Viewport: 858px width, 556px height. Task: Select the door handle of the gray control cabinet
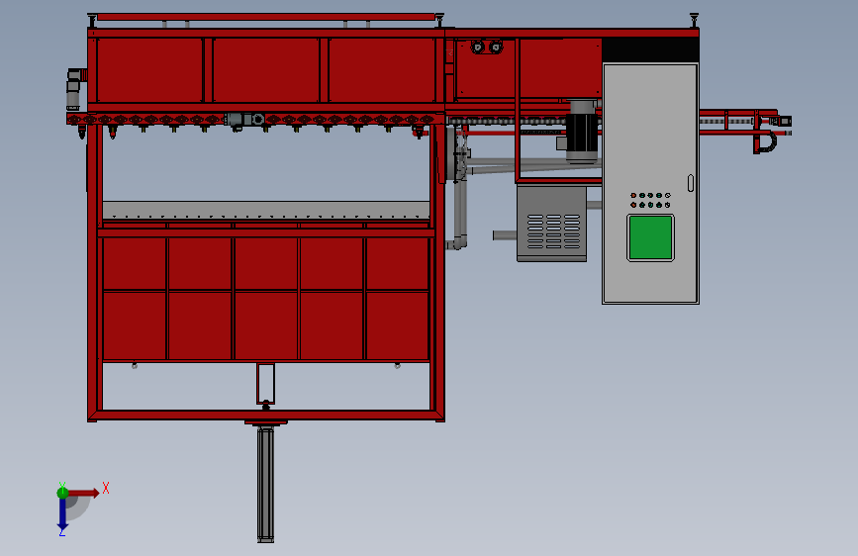(x=691, y=183)
